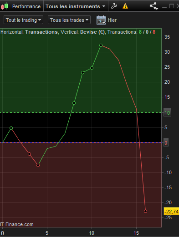
Task: Select the green point at transaction 8
Action: (74, 103)
